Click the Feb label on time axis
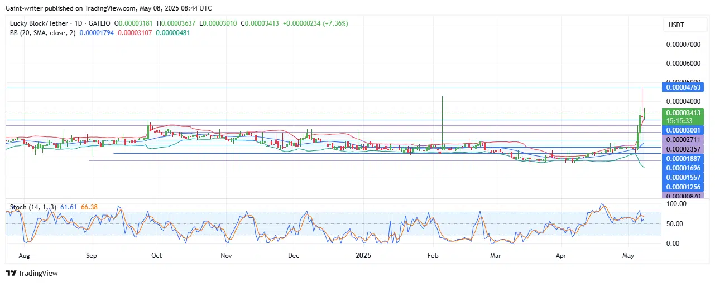The width and height of the screenshot is (715, 283). [433, 256]
